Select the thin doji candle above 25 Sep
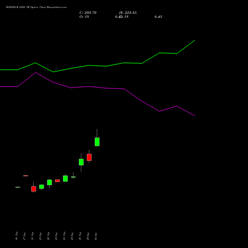Image resolution: width=248 pixels, height=248 pixels. pos(73,177)
